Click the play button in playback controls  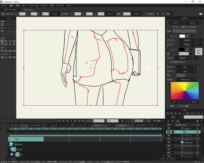(x=71, y=121)
